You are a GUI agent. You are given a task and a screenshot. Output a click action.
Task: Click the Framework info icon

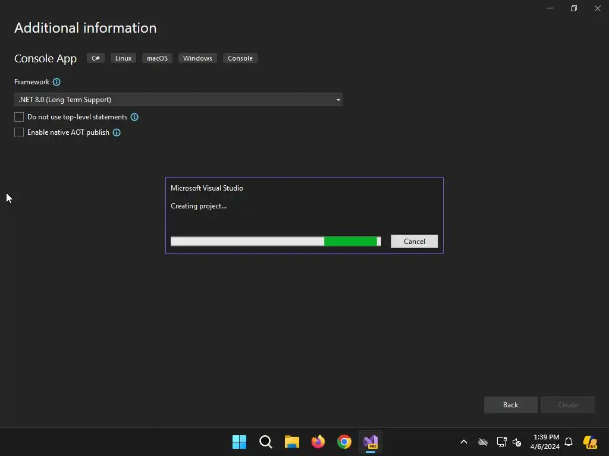[x=56, y=82]
